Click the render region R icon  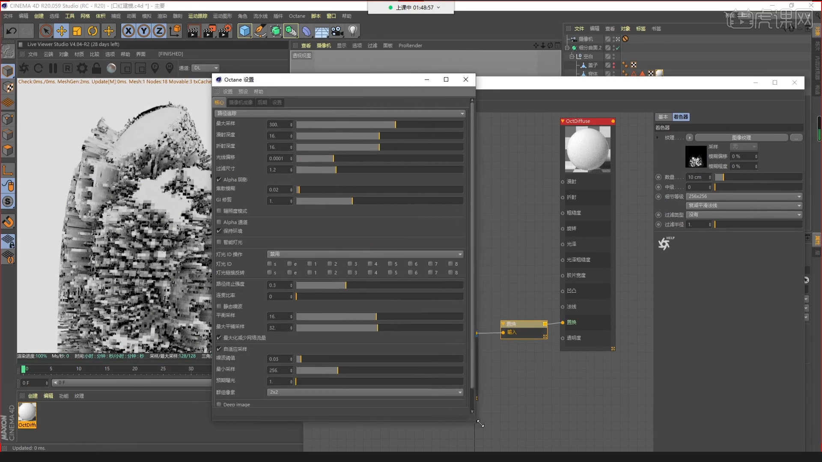[x=68, y=68]
